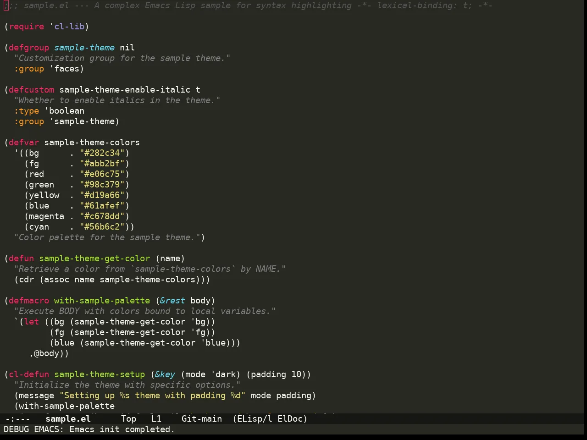Click the yellow key in color alist

[x=44, y=195]
